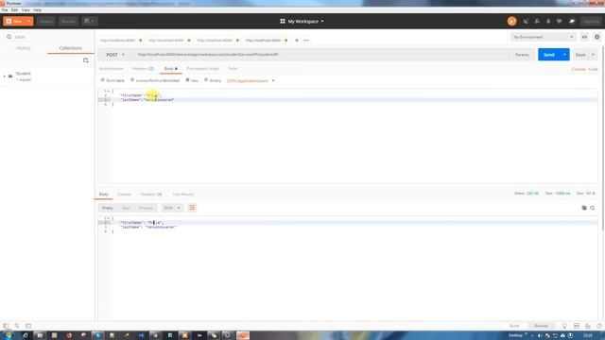The width and height of the screenshot is (605, 340).
Task: Switch to the Collections sidebar tab
Action: pos(71,48)
